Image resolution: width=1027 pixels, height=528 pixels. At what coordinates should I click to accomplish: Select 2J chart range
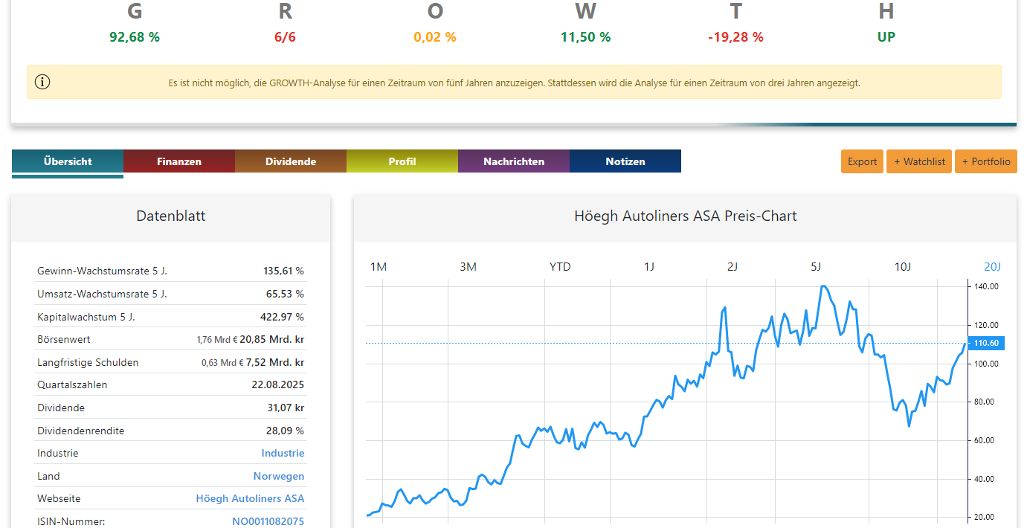(733, 266)
